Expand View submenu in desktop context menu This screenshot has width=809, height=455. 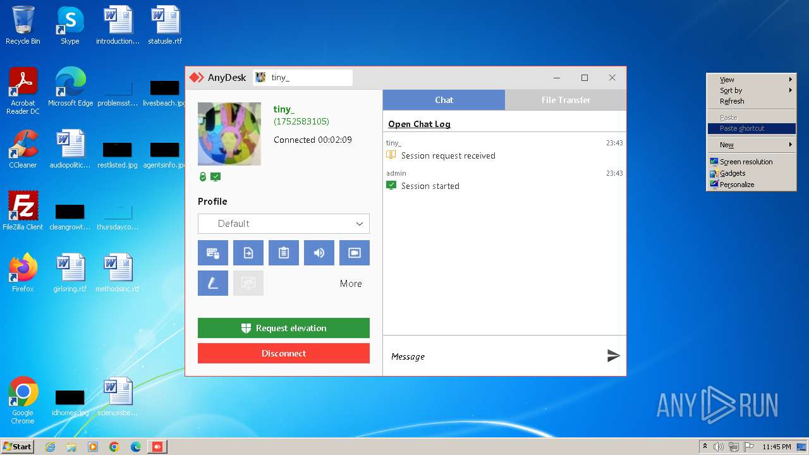tap(751, 80)
